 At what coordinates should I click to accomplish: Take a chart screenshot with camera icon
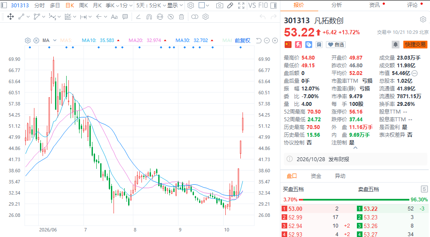(x=219, y=6)
